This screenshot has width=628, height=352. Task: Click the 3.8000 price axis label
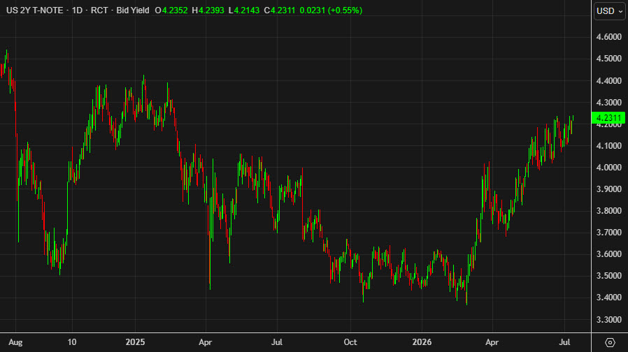tap(609, 211)
